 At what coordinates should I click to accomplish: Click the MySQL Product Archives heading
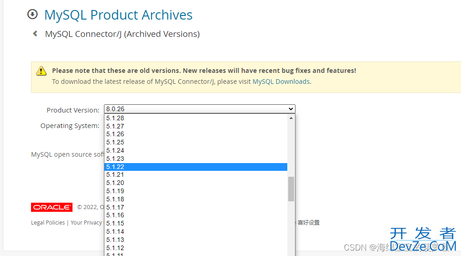tap(118, 15)
